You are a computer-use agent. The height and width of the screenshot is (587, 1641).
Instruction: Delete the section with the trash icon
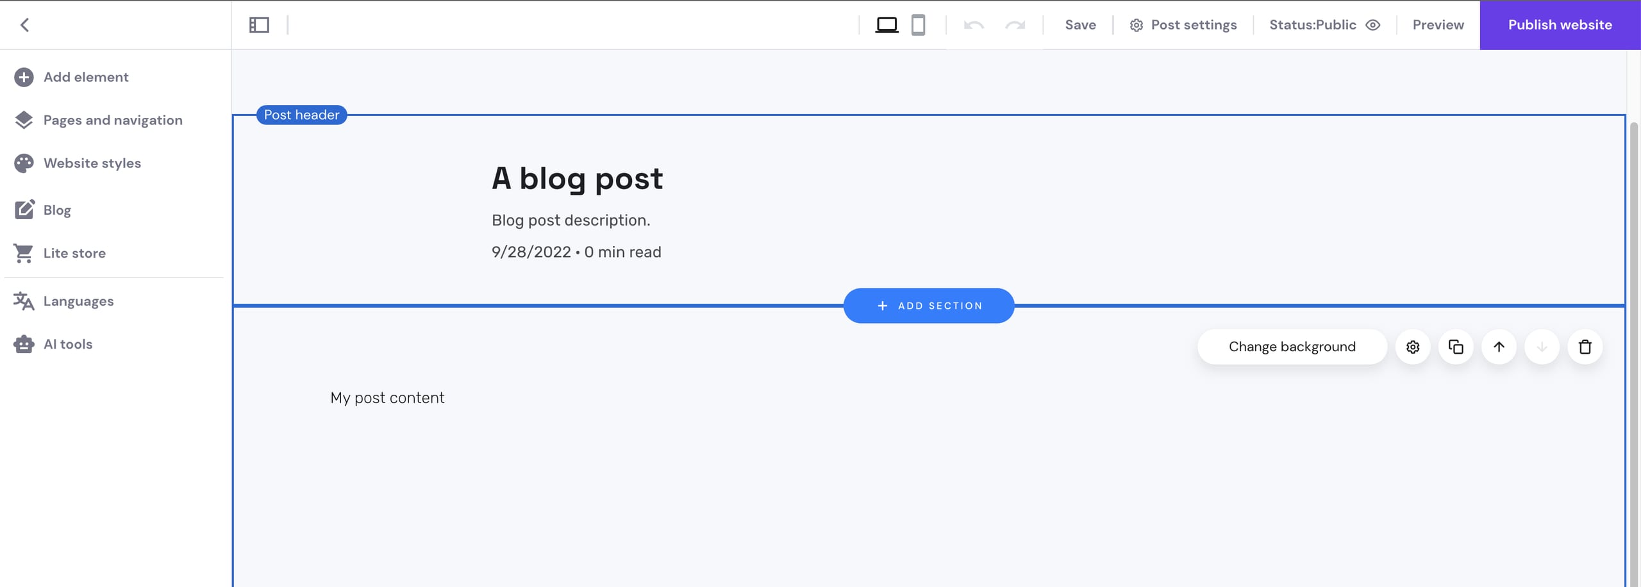click(1585, 346)
